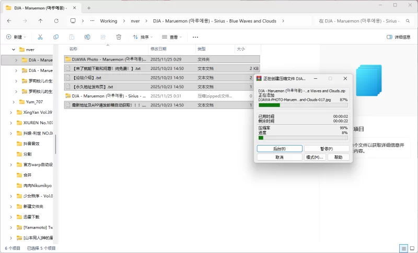The width and height of the screenshot is (418, 253).
Task: Go back using the back arrow
Action: point(9,21)
